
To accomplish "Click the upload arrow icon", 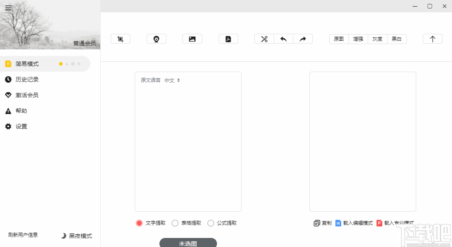I will point(432,38).
